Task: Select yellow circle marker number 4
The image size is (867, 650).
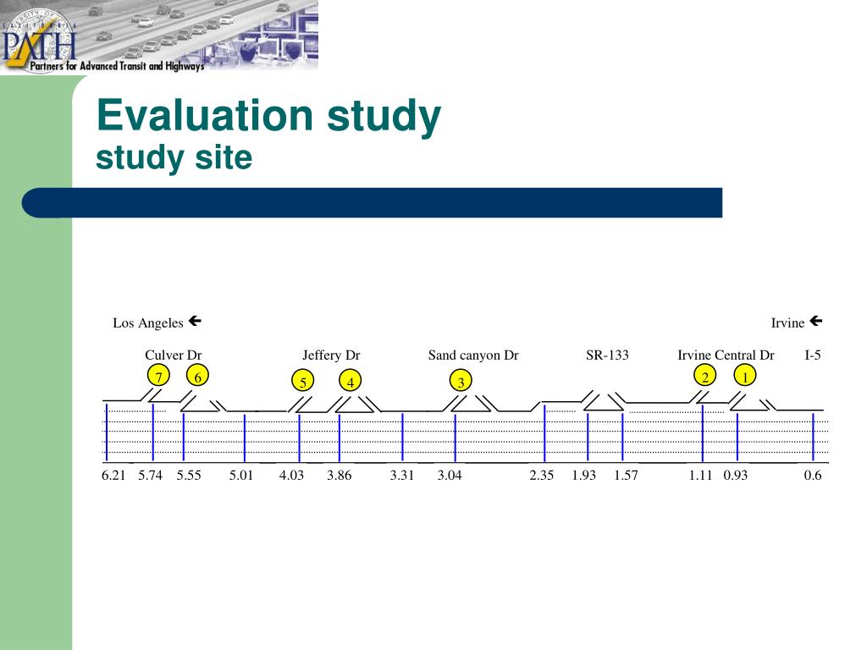Action: coord(350,381)
